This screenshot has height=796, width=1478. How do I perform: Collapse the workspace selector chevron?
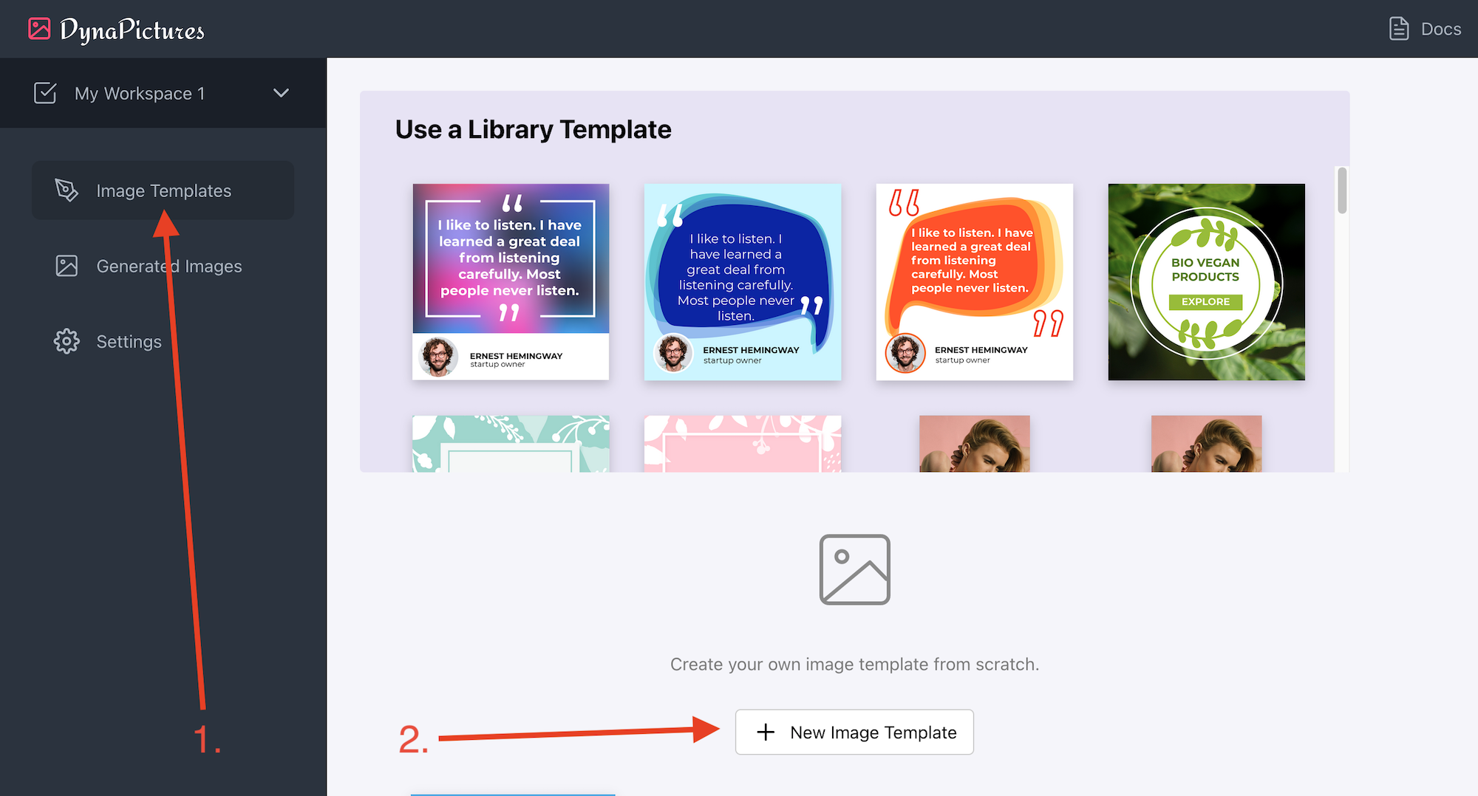280,93
